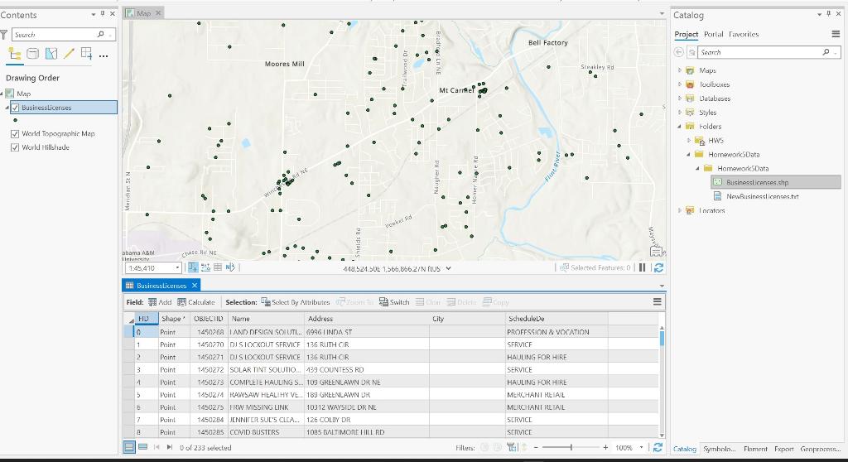Click the Catalog back arrow
The image size is (848, 462).
[679, 52]
